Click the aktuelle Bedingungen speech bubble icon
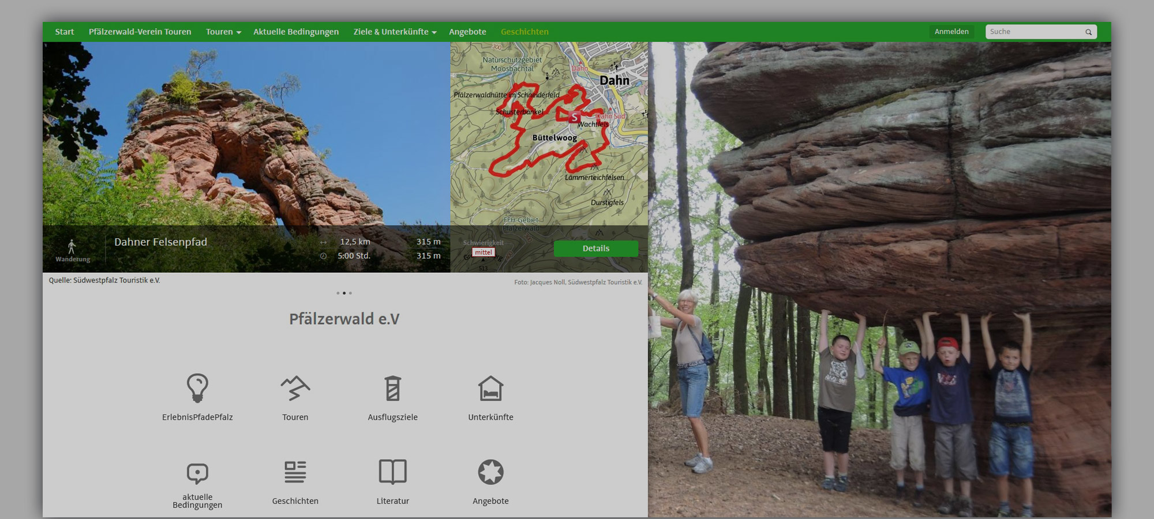Viewport: 1154px width, 519px height. tap(197, 473)
